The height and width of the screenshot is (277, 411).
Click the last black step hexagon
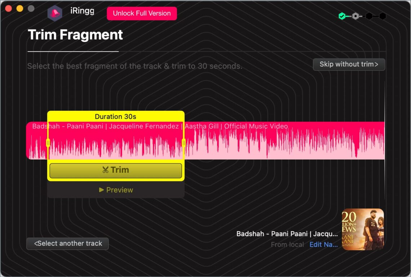point(383,16)
